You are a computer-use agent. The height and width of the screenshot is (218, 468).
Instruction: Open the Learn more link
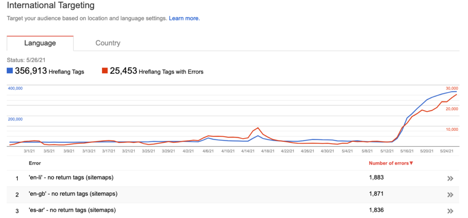(x=184, y=18)
